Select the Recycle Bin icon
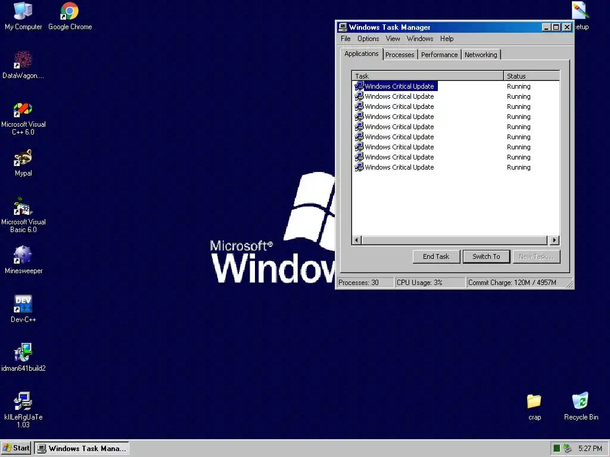Image resolution: width=610 pixels, height=457 pixels. tap(581, 406)
